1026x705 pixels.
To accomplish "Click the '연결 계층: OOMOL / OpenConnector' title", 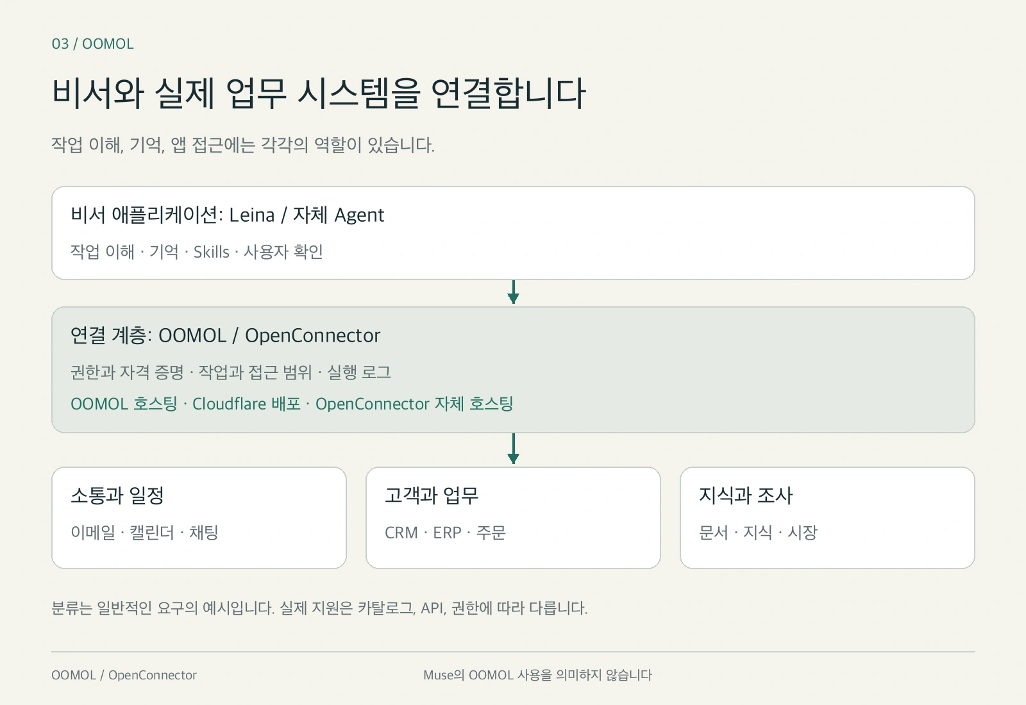I will 225,335.
